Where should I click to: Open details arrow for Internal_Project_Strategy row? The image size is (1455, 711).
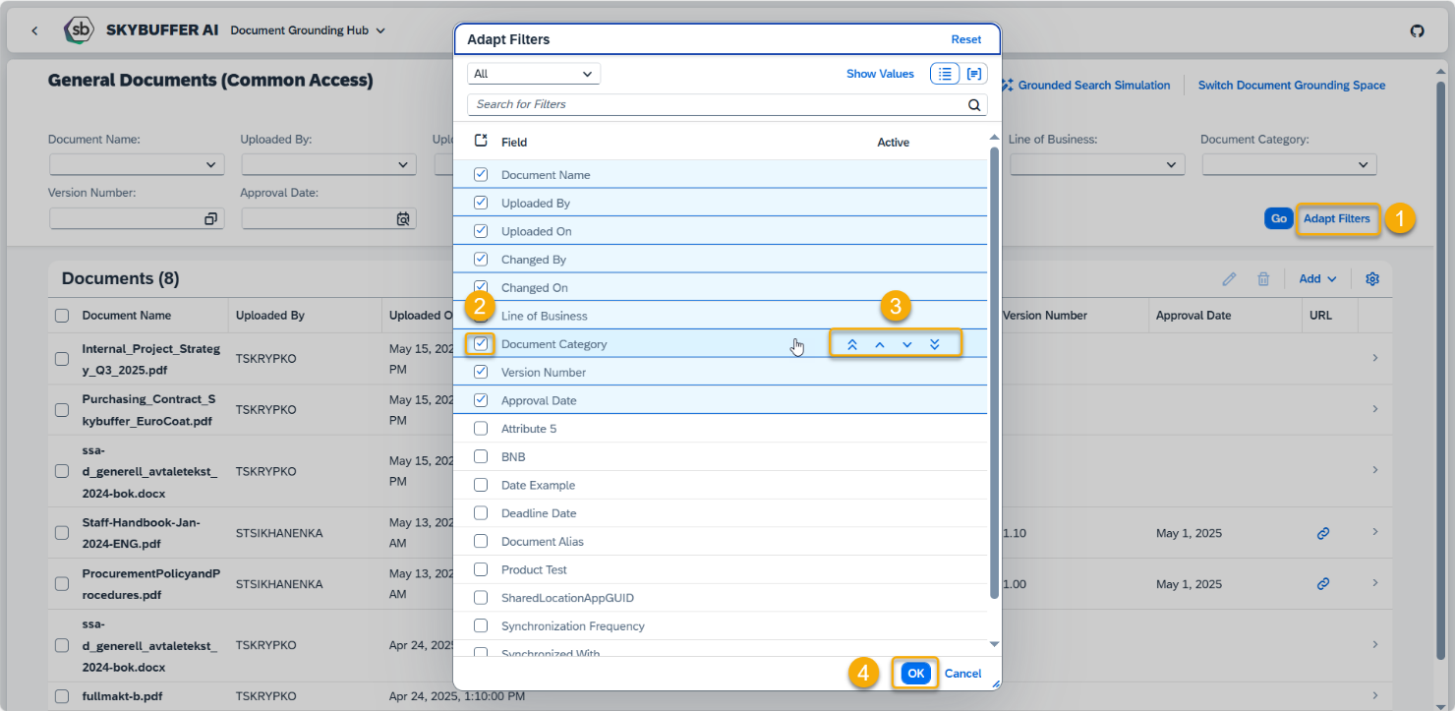click(x=1374, y=358)
